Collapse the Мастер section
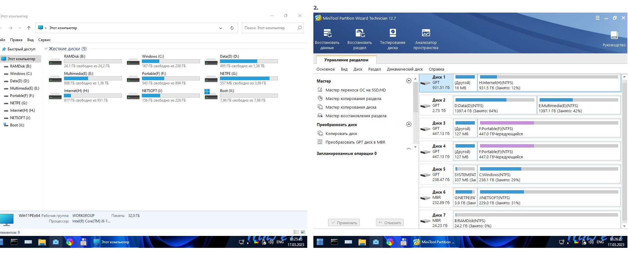This screenshot has height=254, width=628. coord(409,81)
